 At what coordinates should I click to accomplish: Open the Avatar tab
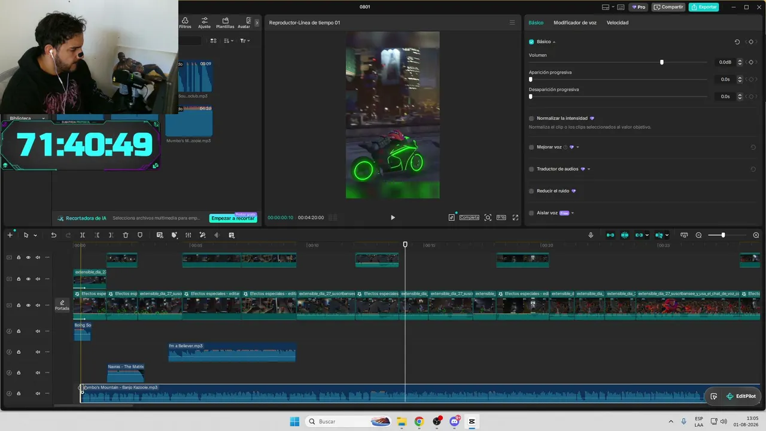[244, 23]
